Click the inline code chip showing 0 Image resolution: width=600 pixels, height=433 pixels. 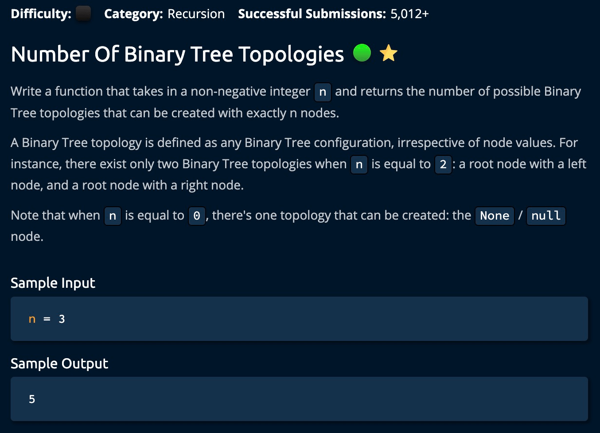pos(197,216)
